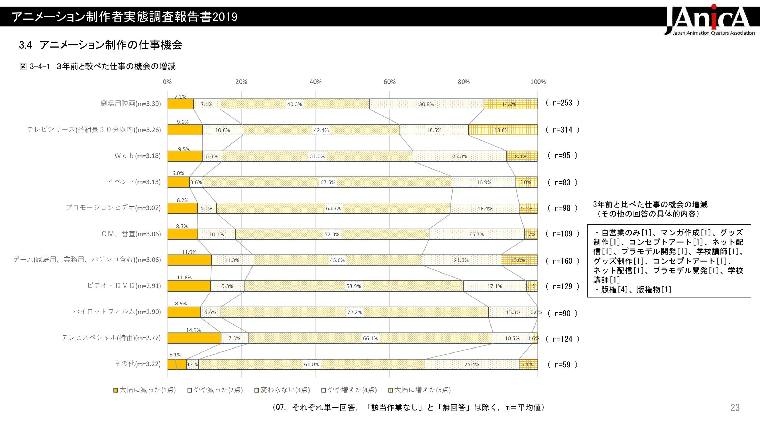Select the row label テレビスペシャル(特番)(m=2.77)

coord(111,338)
